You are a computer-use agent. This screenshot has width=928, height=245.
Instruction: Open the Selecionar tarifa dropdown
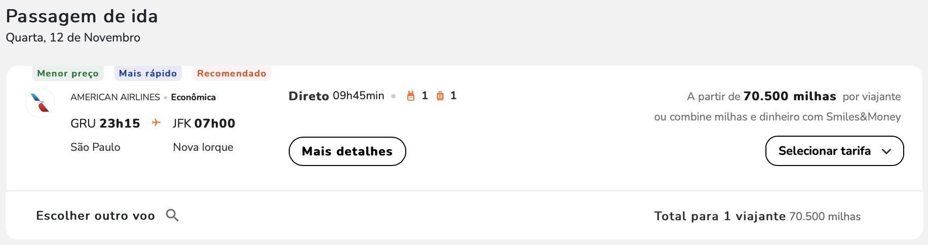[x=834, y=151]
